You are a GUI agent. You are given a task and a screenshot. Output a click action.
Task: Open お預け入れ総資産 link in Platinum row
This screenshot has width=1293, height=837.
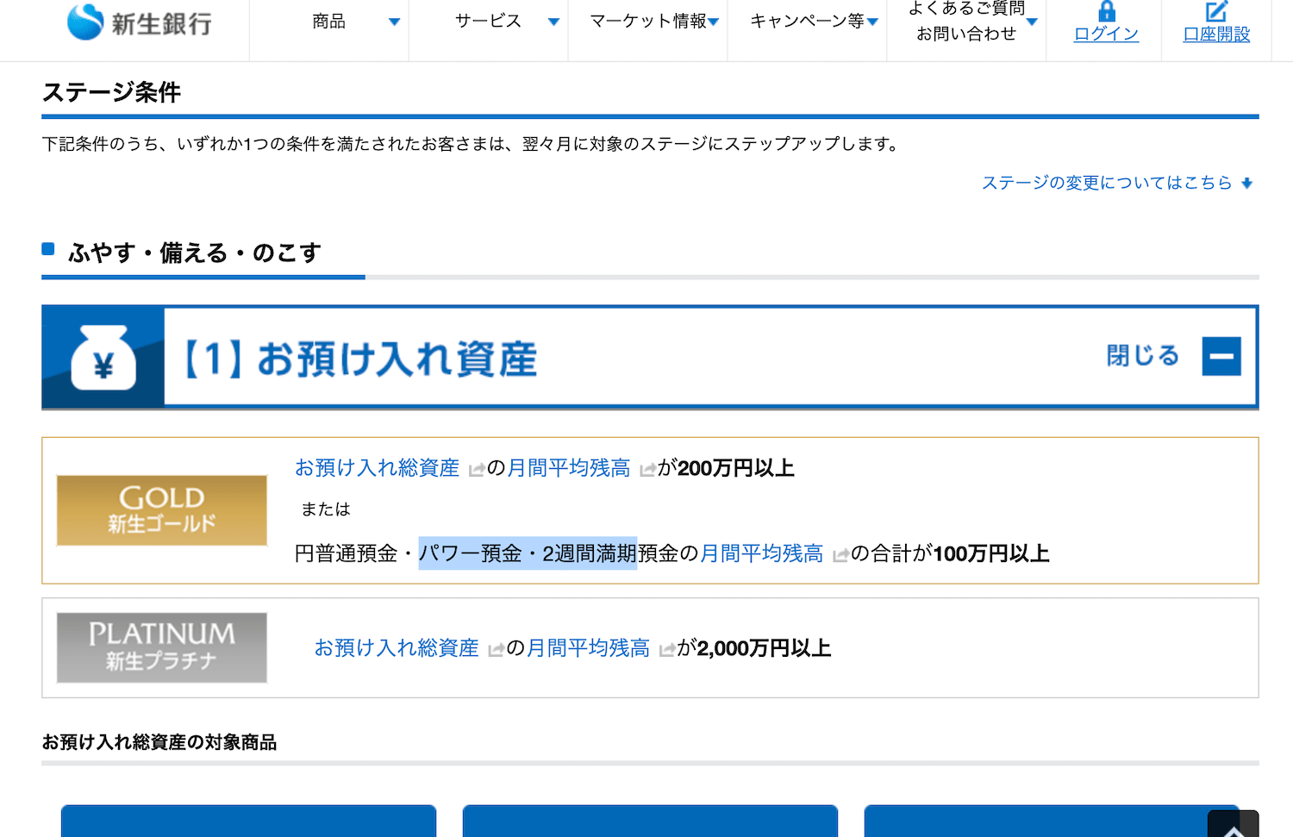coord(397,648)
